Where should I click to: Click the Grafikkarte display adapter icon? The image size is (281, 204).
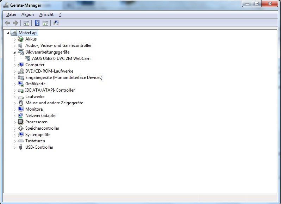click(x=21, y=84)
